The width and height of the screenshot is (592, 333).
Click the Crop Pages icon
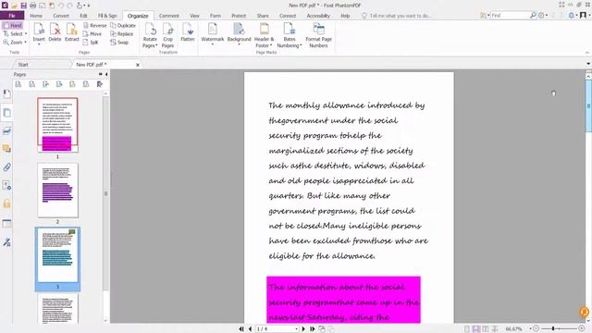coord(167,29)
